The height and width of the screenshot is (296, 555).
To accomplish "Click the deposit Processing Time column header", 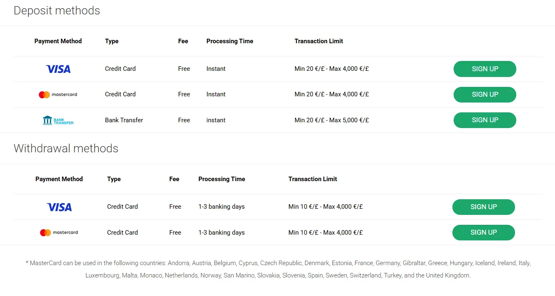I will point(230,41).
